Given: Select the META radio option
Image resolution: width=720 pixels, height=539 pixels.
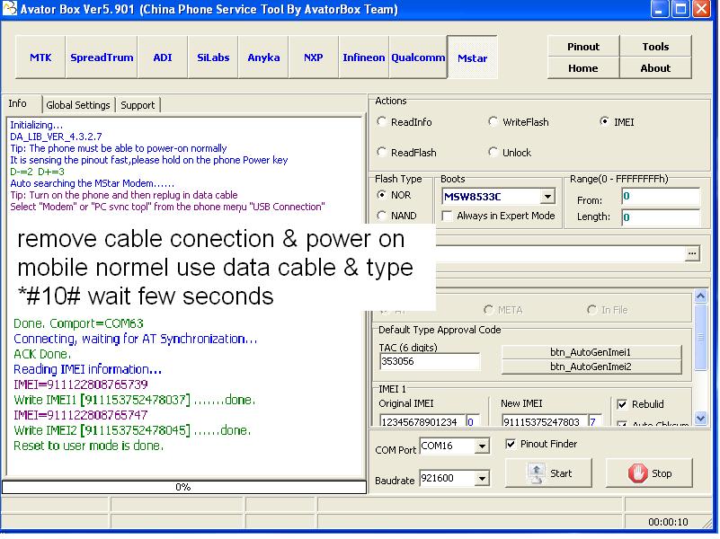Looking at the screenshot, I should [x=489, y=310].
